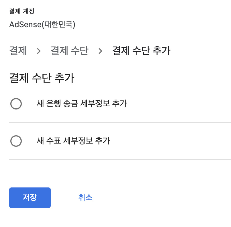Open the 결제 수단 breadcrumb link
The height and width of the screenshot is (227, 231).
coord(69,51)
